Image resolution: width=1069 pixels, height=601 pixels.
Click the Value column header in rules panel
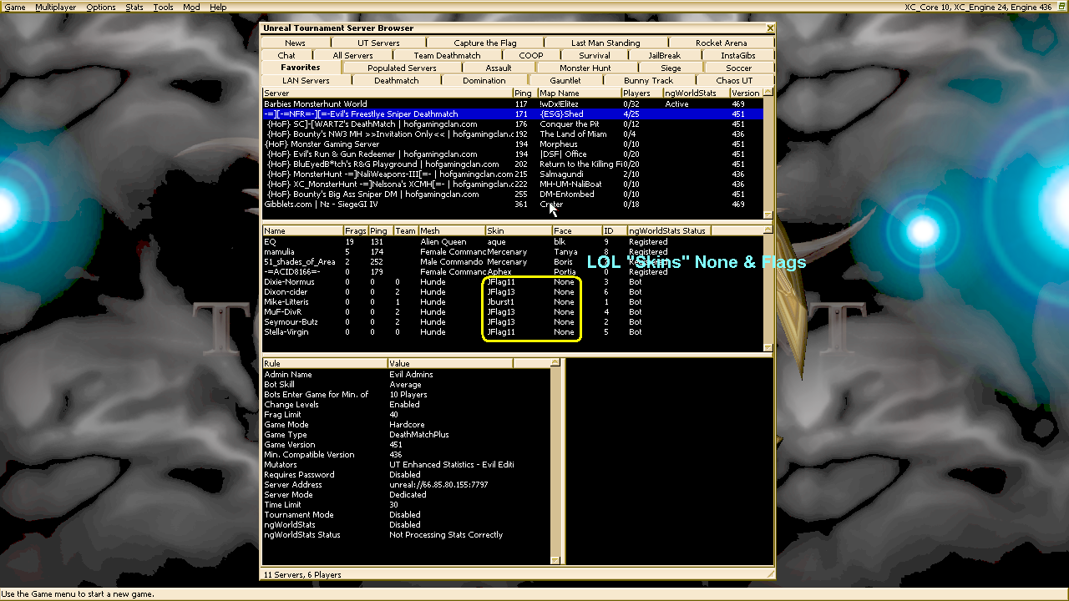coord(449,364)
